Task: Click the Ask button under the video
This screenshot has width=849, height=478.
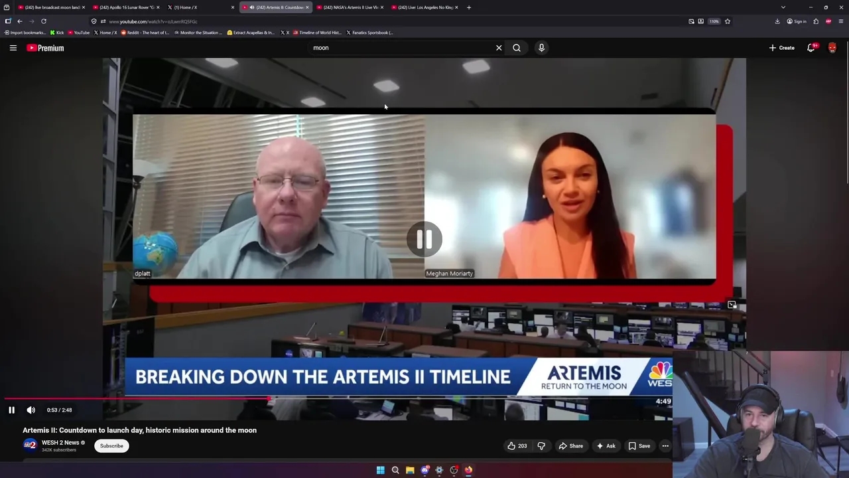Action: point(606,446)
